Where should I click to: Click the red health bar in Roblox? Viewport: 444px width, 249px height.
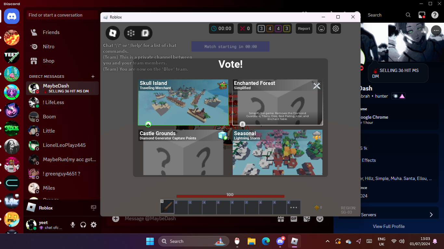(230, 196)
